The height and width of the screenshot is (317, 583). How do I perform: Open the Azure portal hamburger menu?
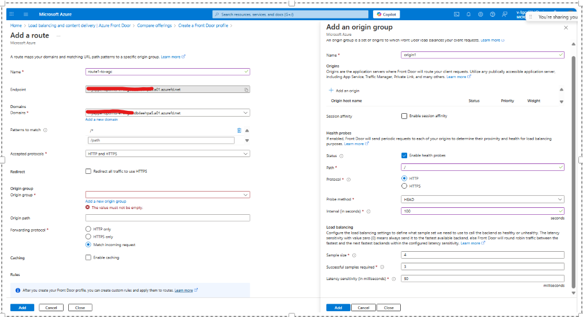tap(25, 14)
